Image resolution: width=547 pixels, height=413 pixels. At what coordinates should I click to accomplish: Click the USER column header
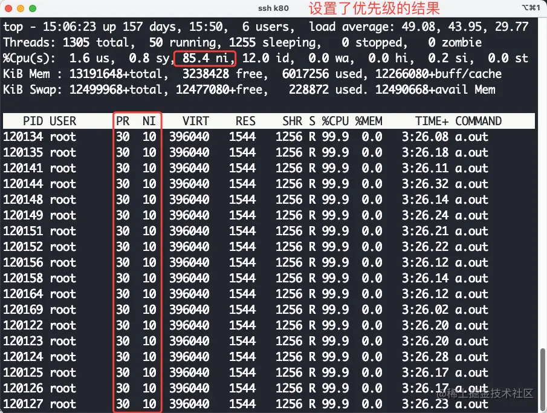63,121
